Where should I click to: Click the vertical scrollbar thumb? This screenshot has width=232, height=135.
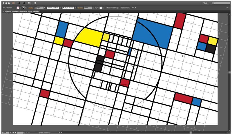pyautogui.click(x=229, y=72)
